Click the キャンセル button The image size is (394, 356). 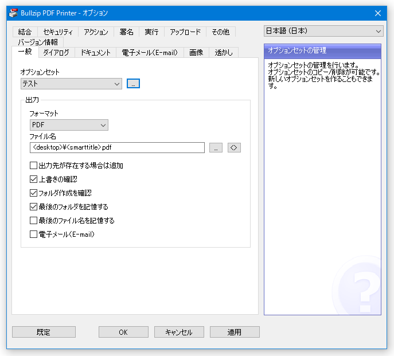click(x=179, y=332)
